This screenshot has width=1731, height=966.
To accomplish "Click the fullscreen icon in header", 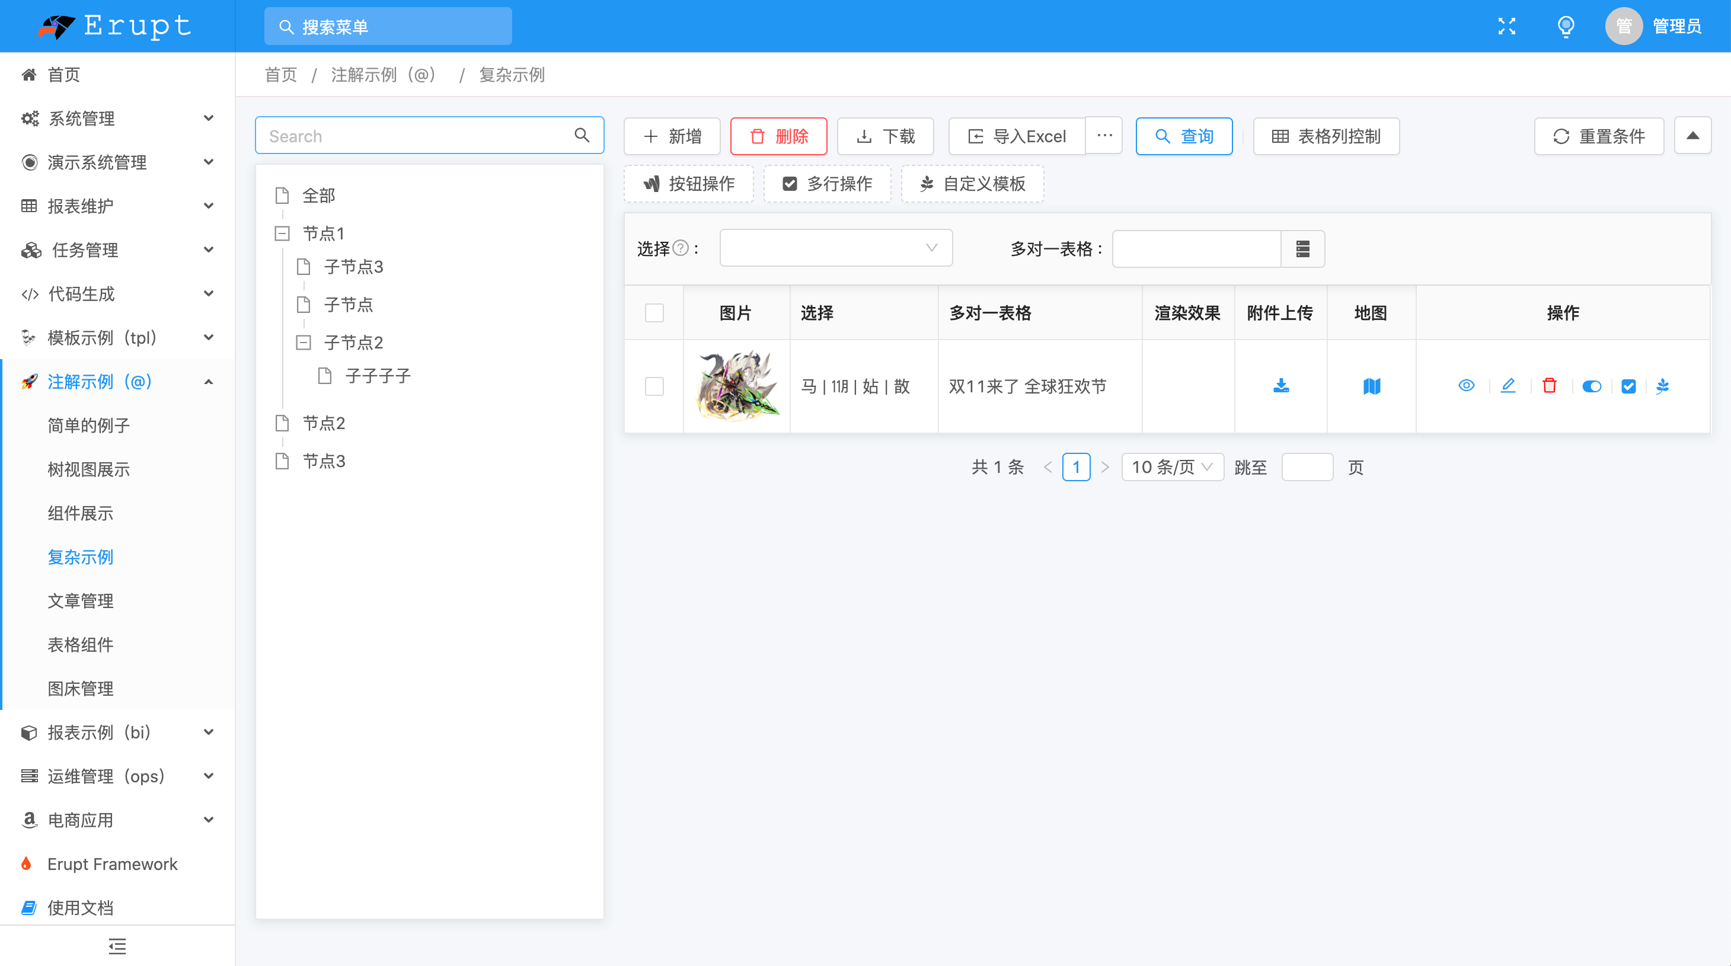I will pyautogui.click(x=1506, y=26).
